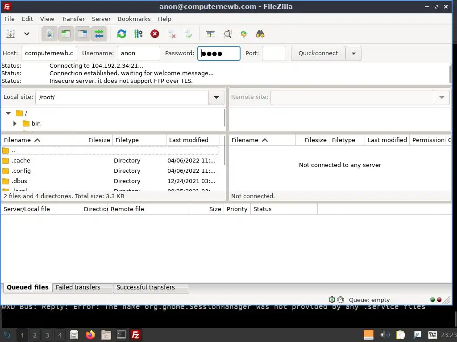Open the Site Manager dropdown arrow
This screenshot has height=342, width=457.
26,34
